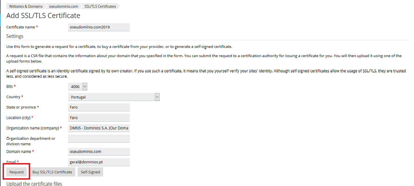Click the Certificate name field
Image resolution: width=414 pixels, height=186 pixels.
click(x=99, y=27)
